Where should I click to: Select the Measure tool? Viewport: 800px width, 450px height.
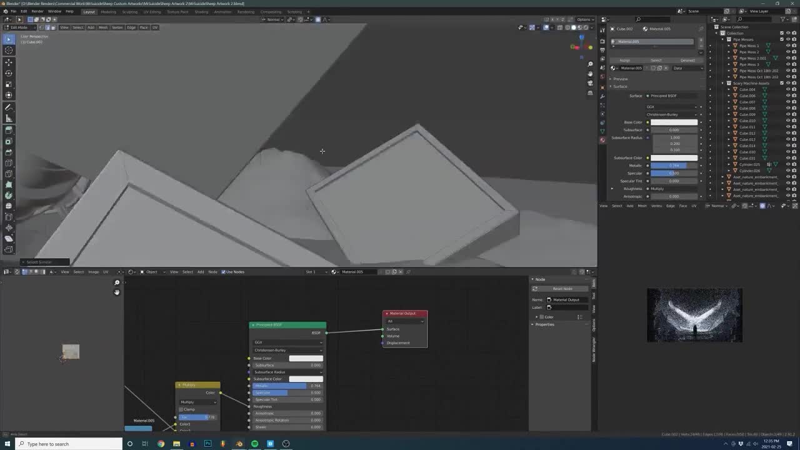9,118
